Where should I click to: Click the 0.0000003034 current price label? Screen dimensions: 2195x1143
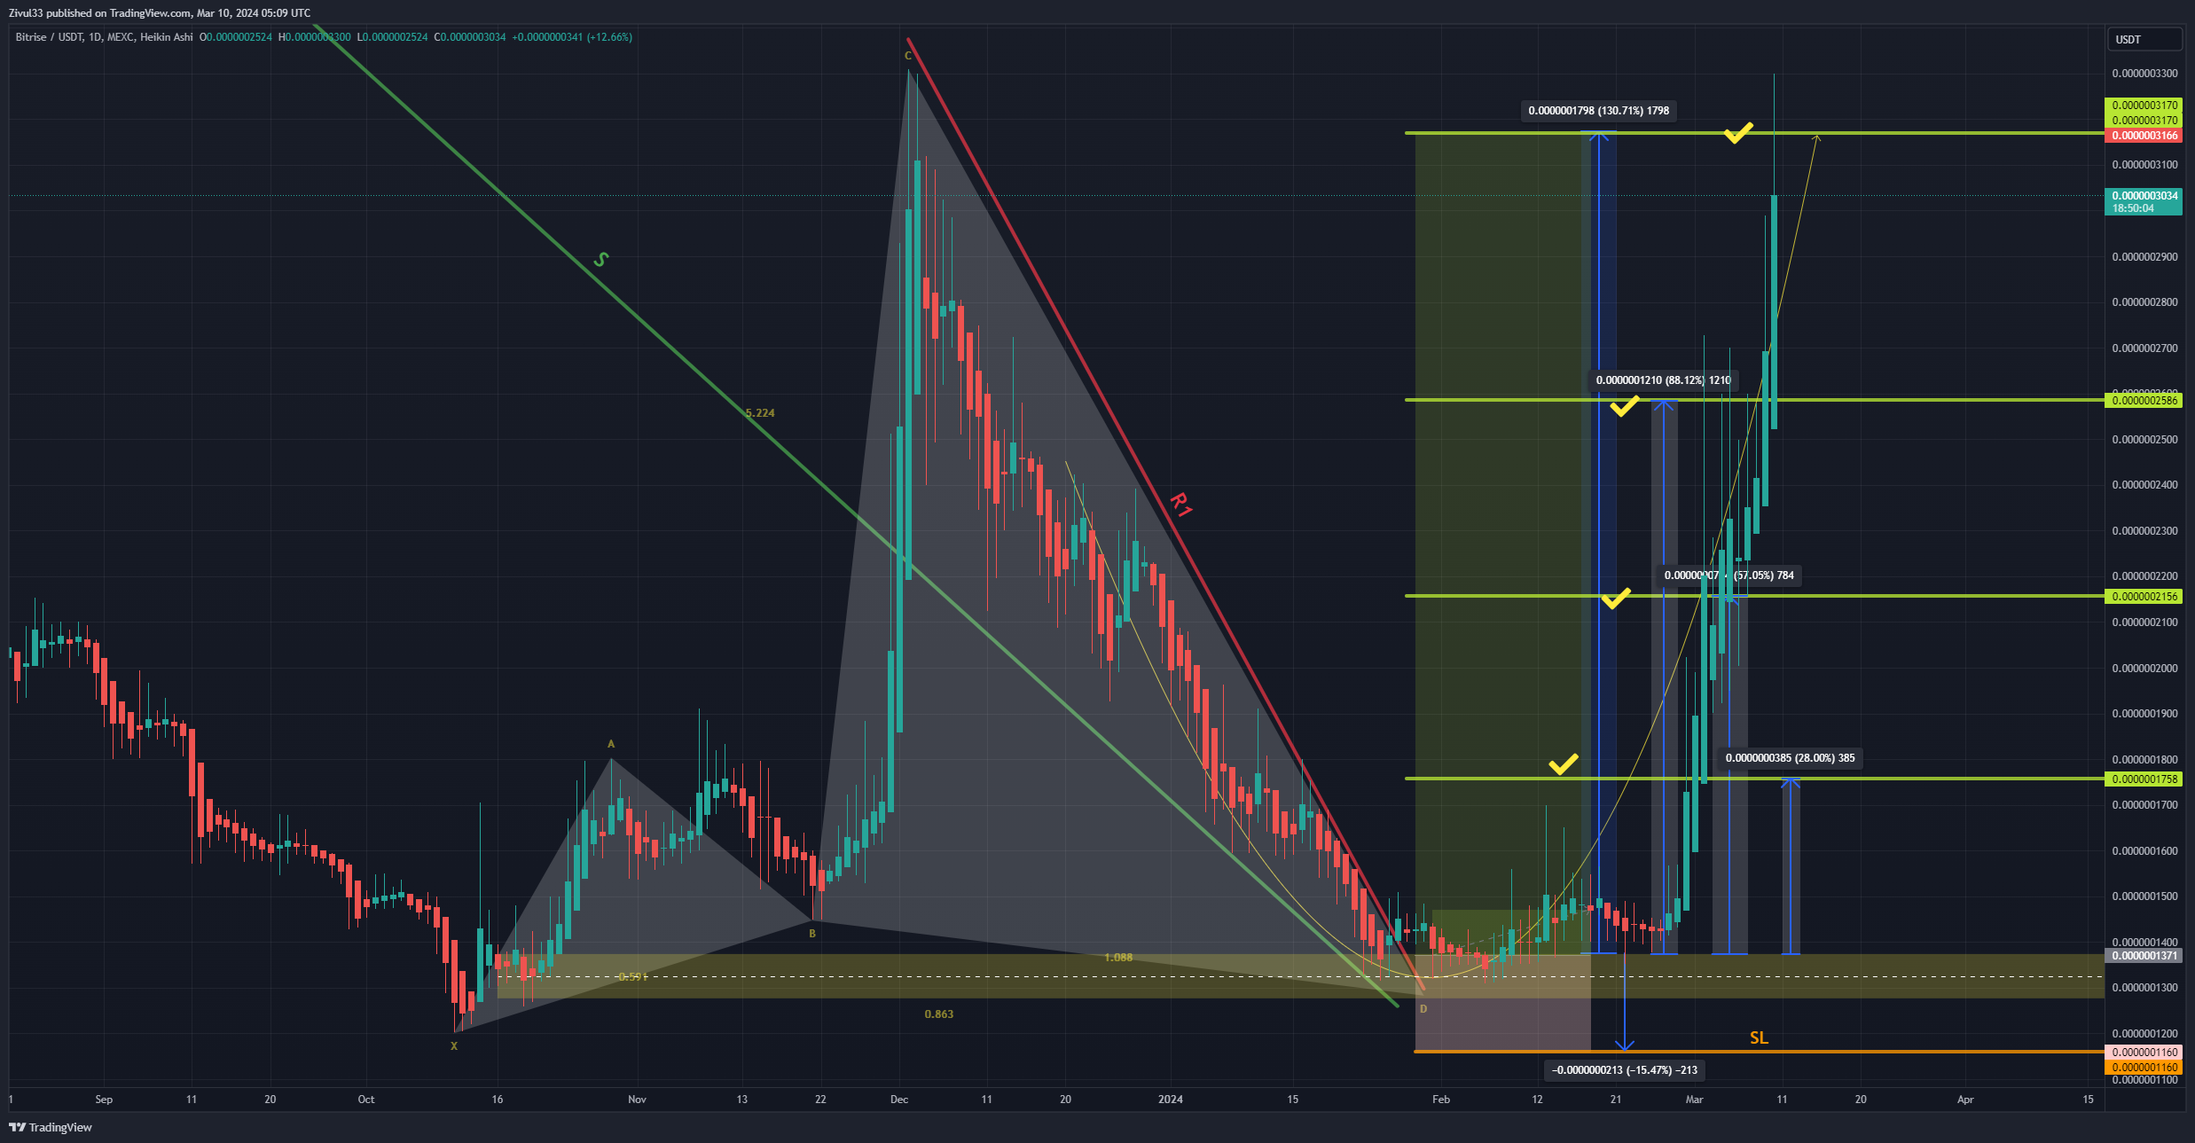2144,201
